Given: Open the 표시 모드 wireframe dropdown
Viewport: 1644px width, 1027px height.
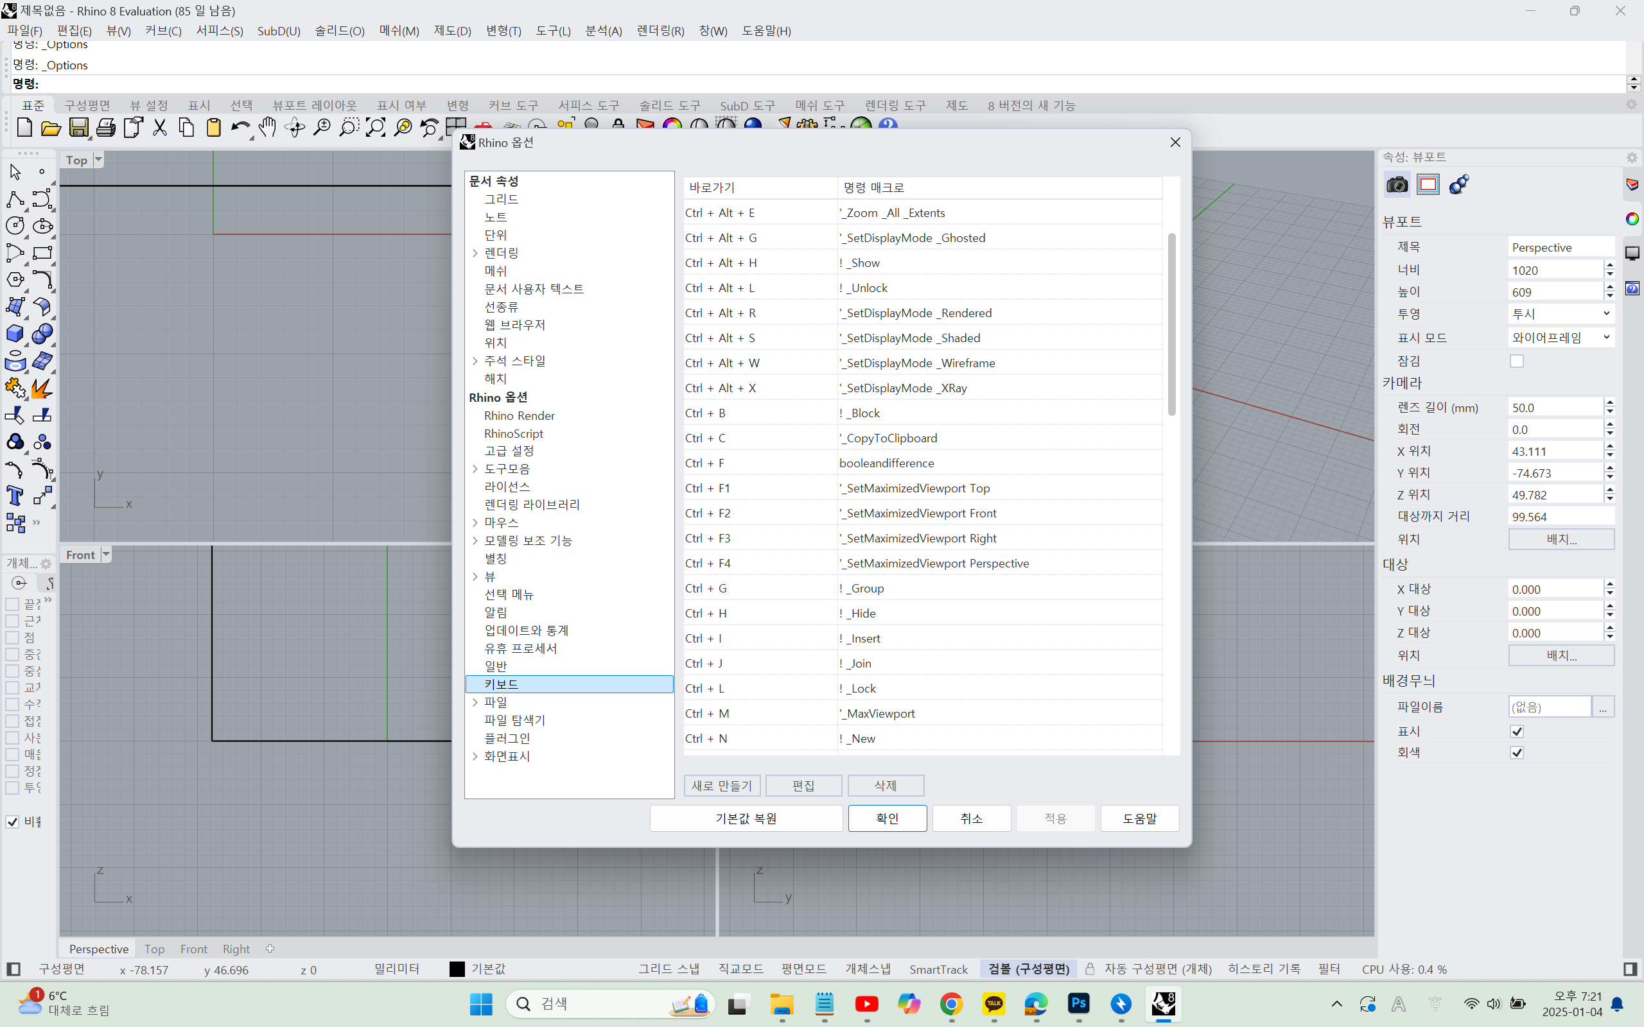Looking at the screenshot, I should click(1561, 337).
